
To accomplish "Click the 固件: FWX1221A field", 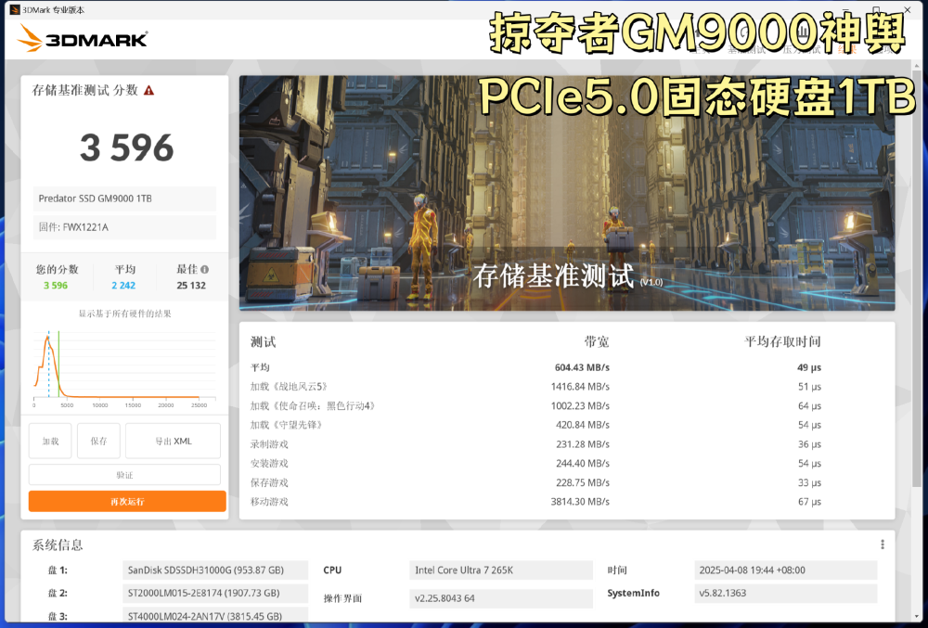I will pyautogui.click(x=124, y=227).
